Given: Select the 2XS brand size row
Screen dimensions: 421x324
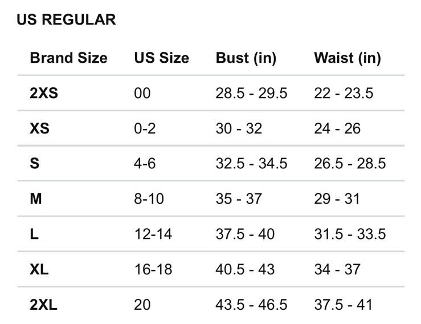Looking at the screenshot, I should (211, 93).
